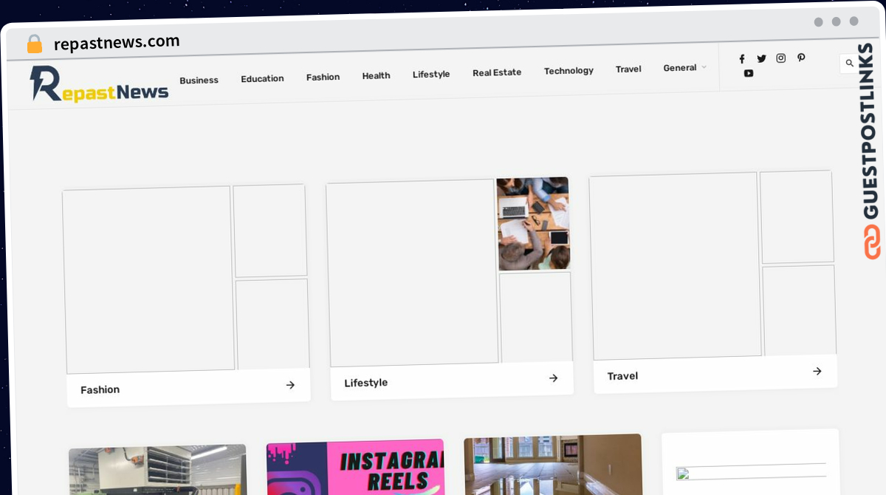886x495 pixels.
Task: Click the RepastNews logo
Action: pyautogui.click(x=99, y=84)
